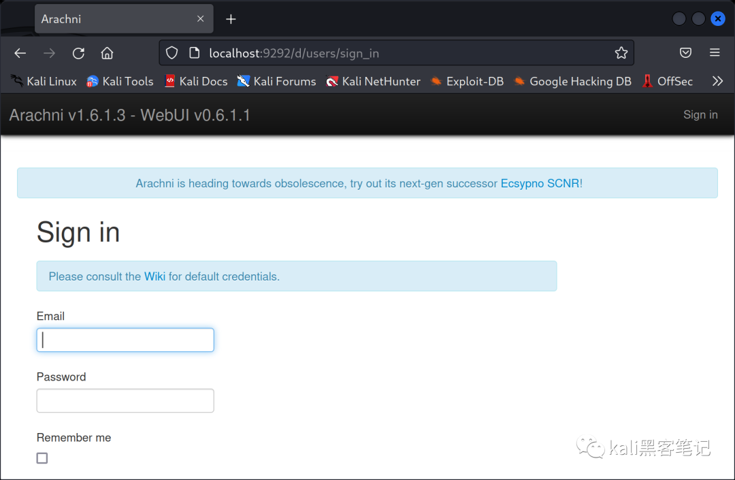Open the Kali Tools bookmark
The height and width of the screenshot is (480, 735).
[120, 81]
